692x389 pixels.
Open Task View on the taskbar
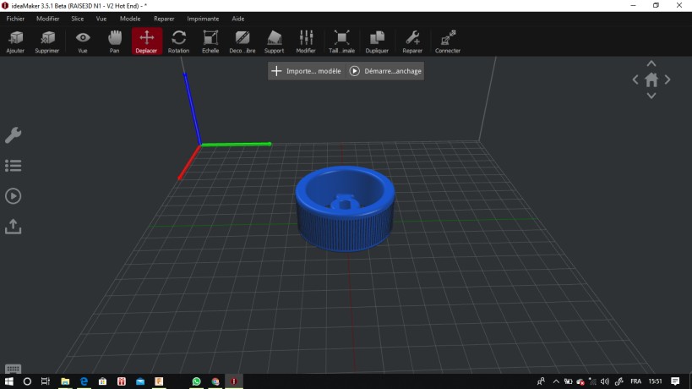pos(46,381)
